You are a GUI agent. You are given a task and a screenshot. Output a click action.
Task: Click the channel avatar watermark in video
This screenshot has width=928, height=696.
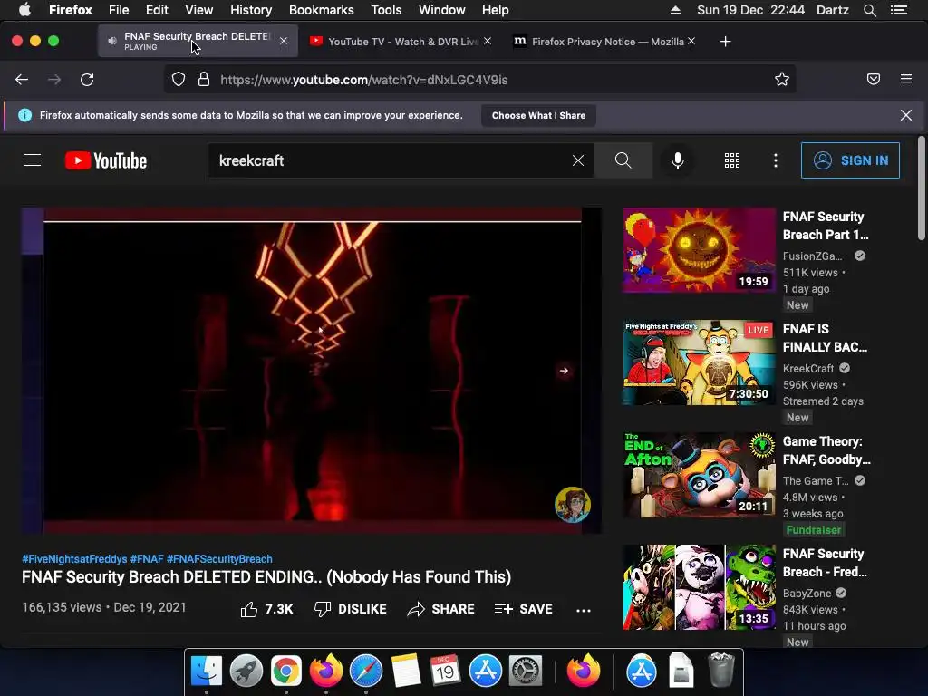573,504
